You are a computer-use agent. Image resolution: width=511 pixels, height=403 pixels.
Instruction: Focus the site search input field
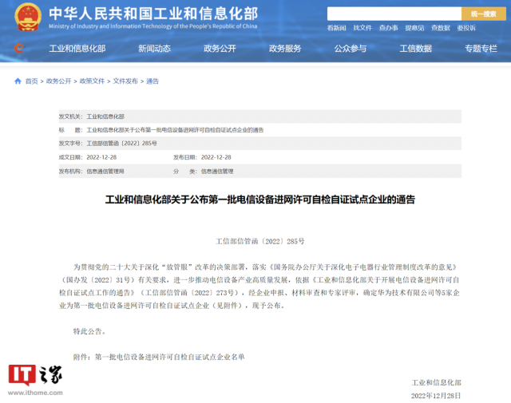coord(394,14)
